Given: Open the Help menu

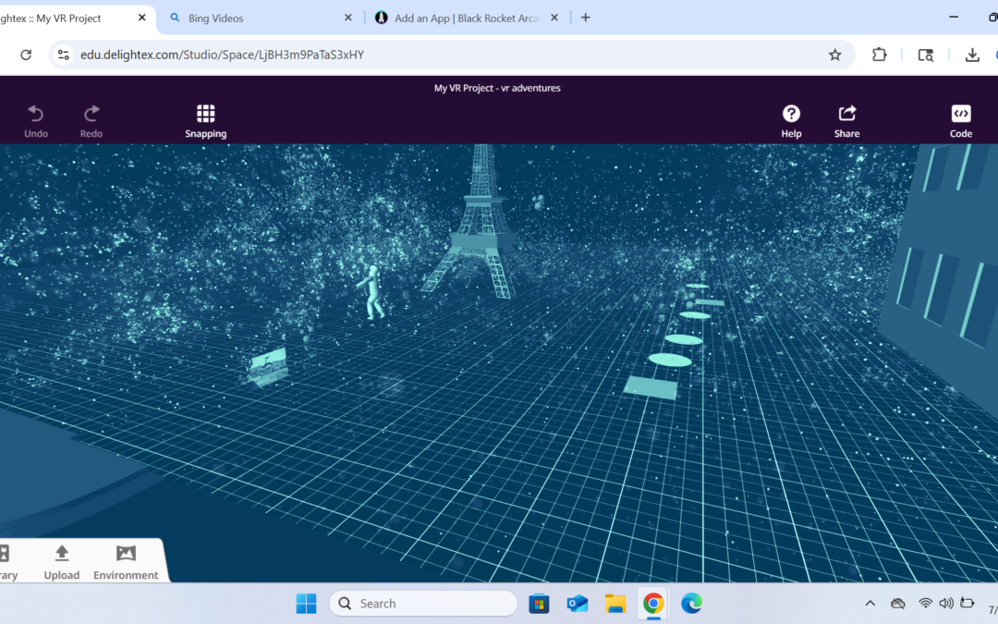Looking at the screenshot, I should click(x=791, y=121).
